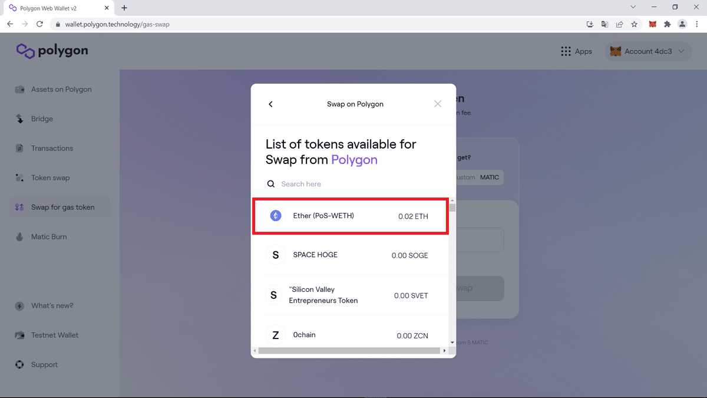Click the 0.00 SVET balance
This screenshot has width=707, height=398.
click(x=411, y=295)
